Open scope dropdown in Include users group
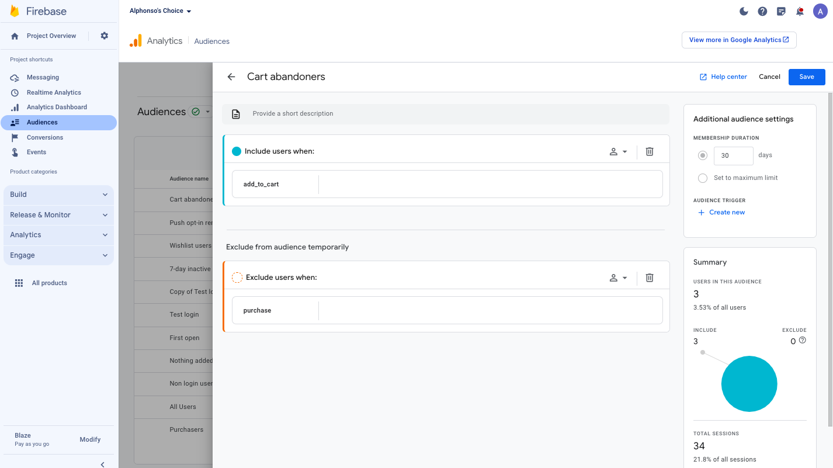 pyautogui.click(x=618, y=151)
